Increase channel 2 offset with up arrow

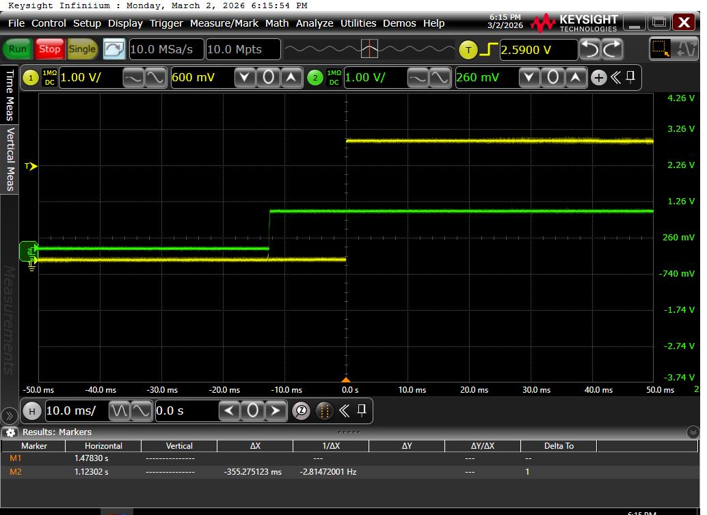pyautogui.click(x=576, y=78)
